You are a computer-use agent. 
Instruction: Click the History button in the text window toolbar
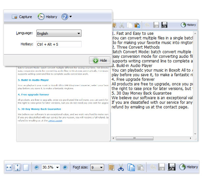[188, 25]
